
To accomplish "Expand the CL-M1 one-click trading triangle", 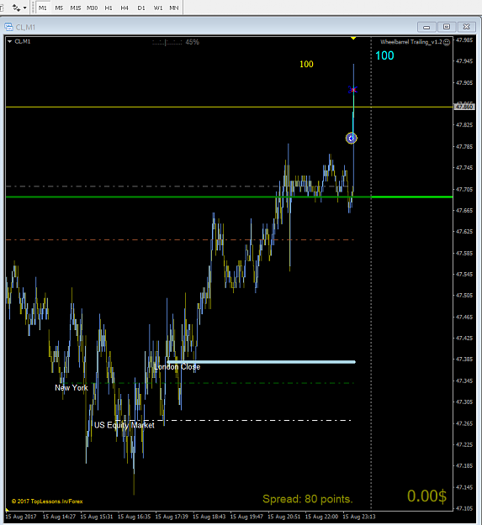I will click(x=9, y=41).
